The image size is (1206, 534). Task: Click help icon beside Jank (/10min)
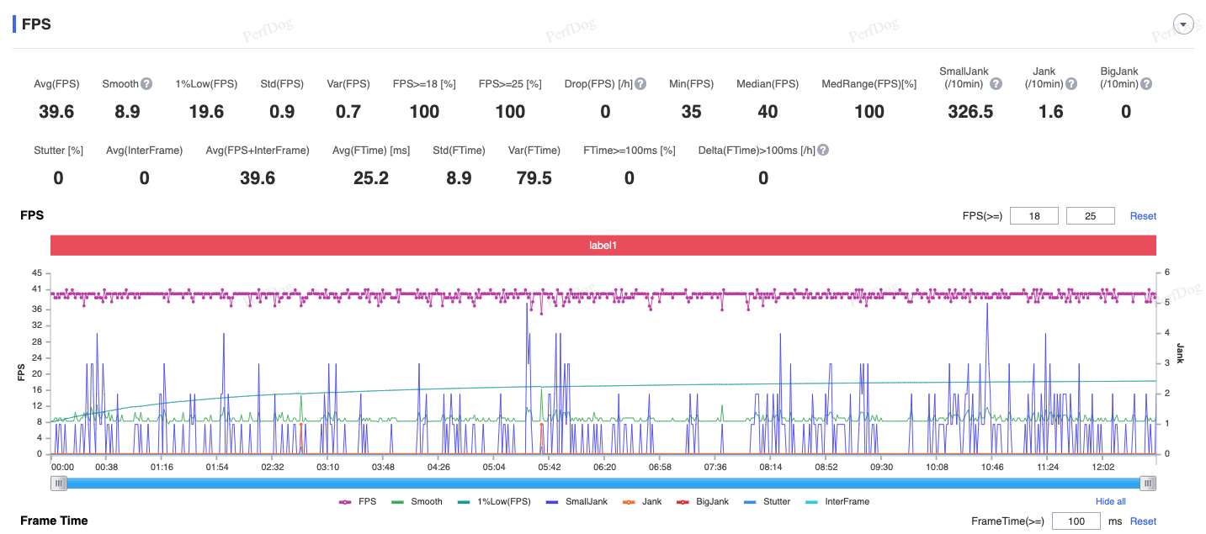click(1071, 84)
